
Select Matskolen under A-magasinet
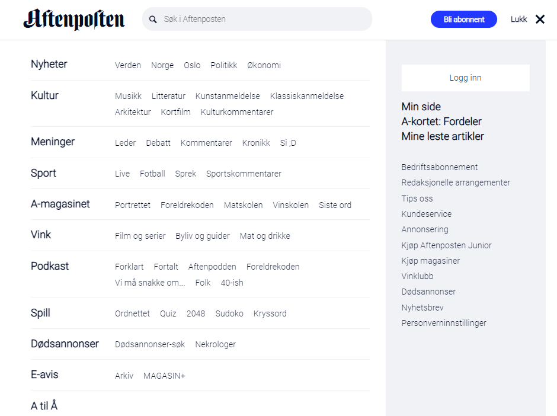click(243, 205)
